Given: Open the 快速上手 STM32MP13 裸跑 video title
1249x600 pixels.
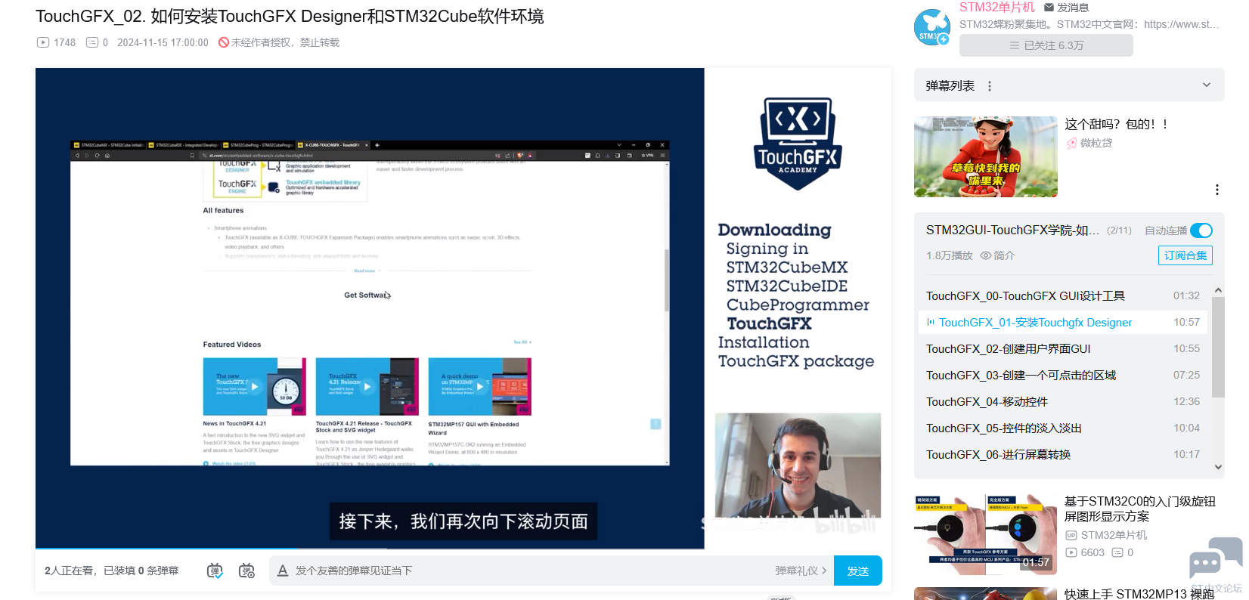Looking at the screenshot, I should tap(1139, 594).
